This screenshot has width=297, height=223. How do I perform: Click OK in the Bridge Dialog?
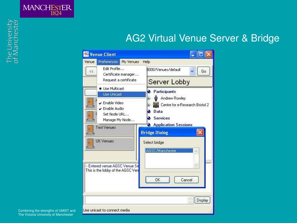coord(157,180)
